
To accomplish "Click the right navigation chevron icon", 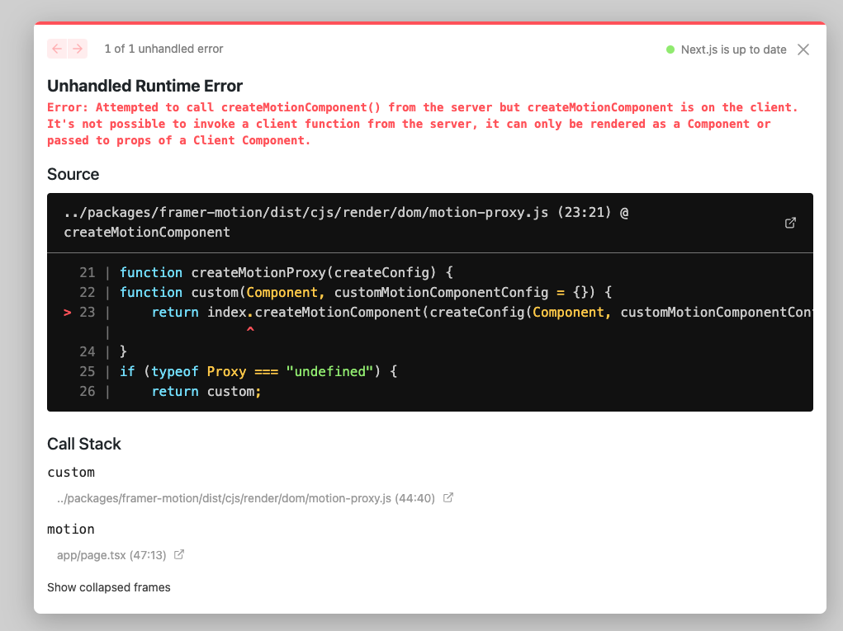I will [78, 49].
